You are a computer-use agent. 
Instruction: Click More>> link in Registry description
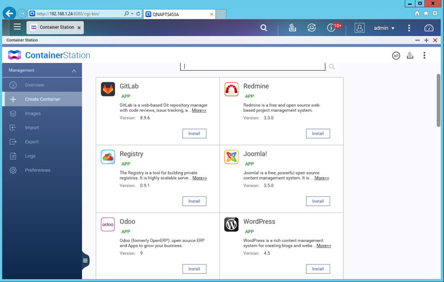pyautogui.click(x=200, y=178)
